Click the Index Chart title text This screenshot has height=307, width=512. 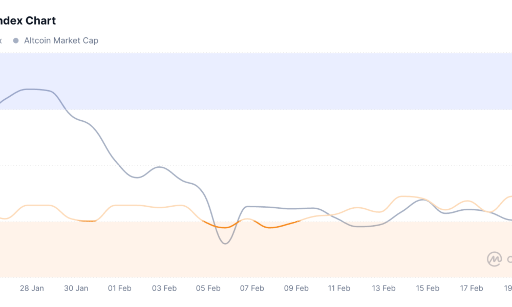(x=28, y=21)
